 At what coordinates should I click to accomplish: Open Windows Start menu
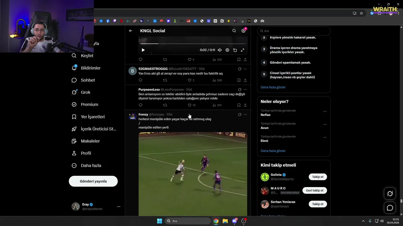pyautogui.click(x=160, y=221)
